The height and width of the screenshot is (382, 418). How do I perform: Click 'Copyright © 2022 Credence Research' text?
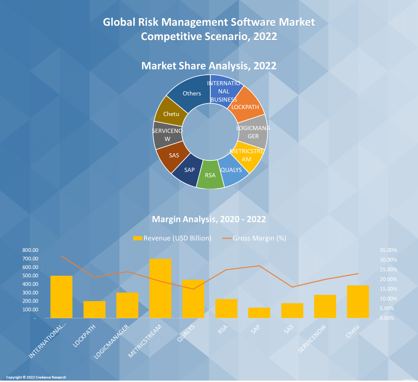(x=36, y=377)
